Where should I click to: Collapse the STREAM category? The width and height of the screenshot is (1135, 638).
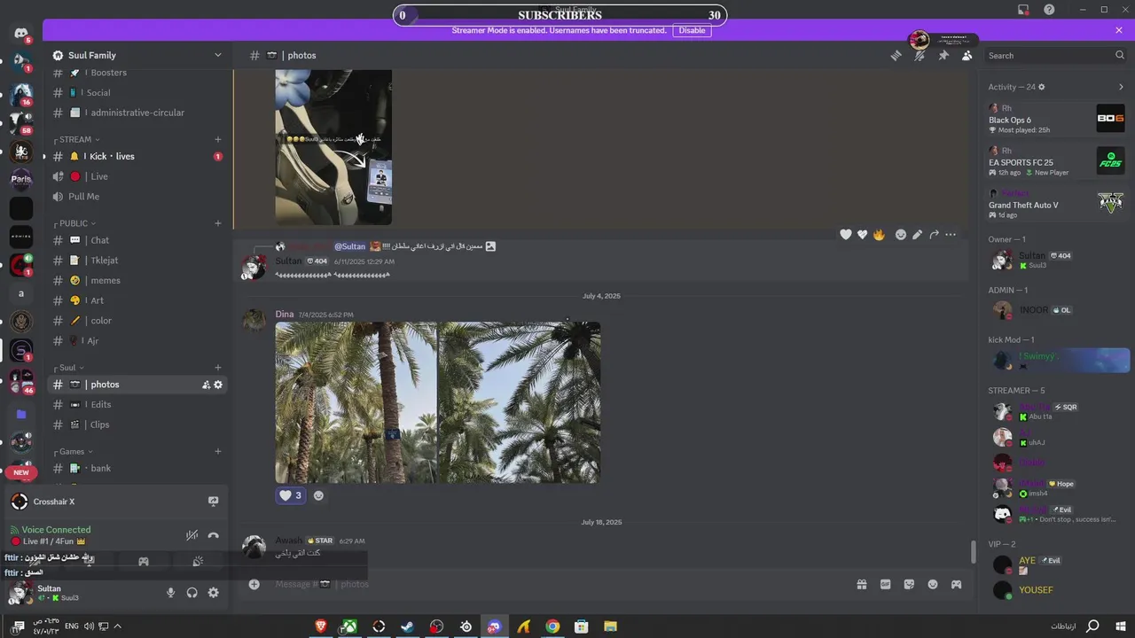point(79,139)
